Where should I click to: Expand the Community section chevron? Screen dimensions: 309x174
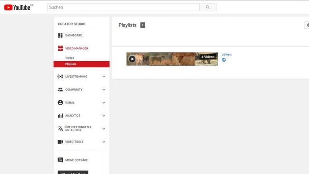click(x=104, y=89)
